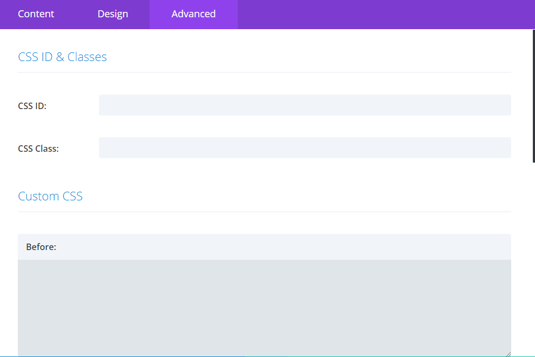This screenshot has width=535, height=357.
Task: Click the Custom CSS section heading
Action: pyautogui.click(x=50, y=196)
